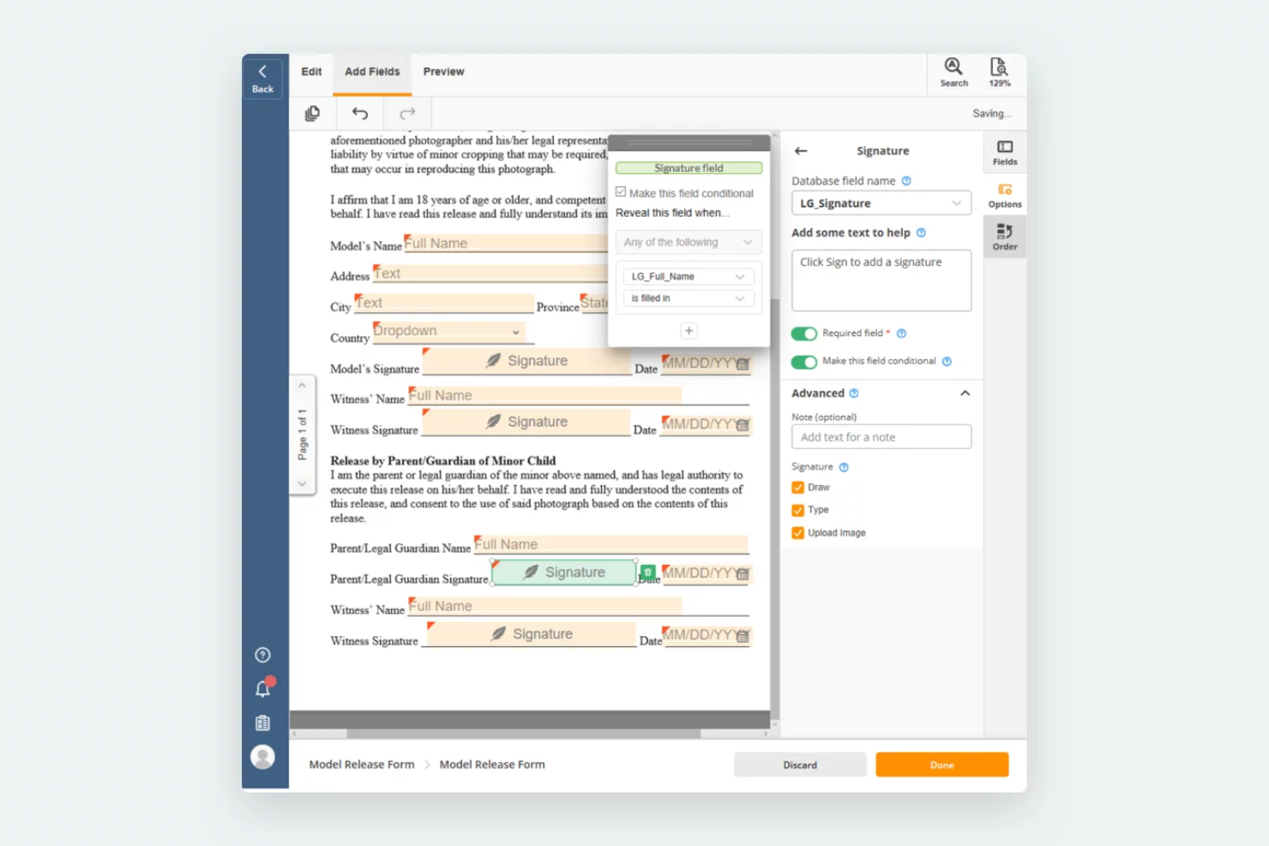Click the redo arrow icon
The image size is (1269, 846).
tap(407, 113)
